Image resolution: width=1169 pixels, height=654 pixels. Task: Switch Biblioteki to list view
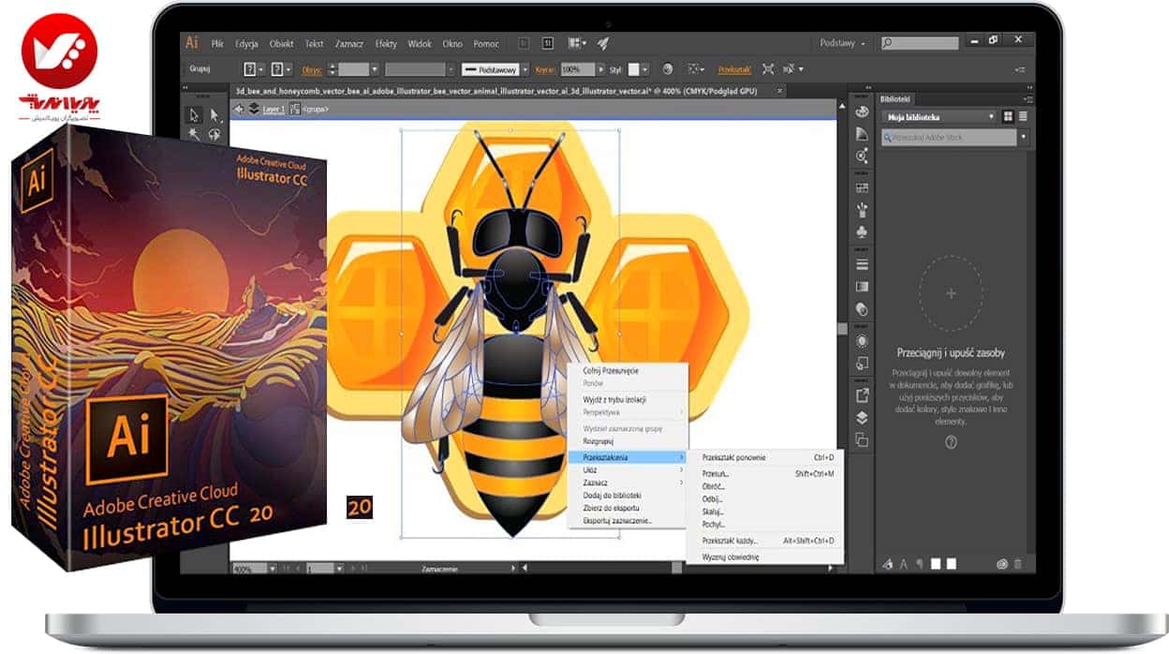1023,116
